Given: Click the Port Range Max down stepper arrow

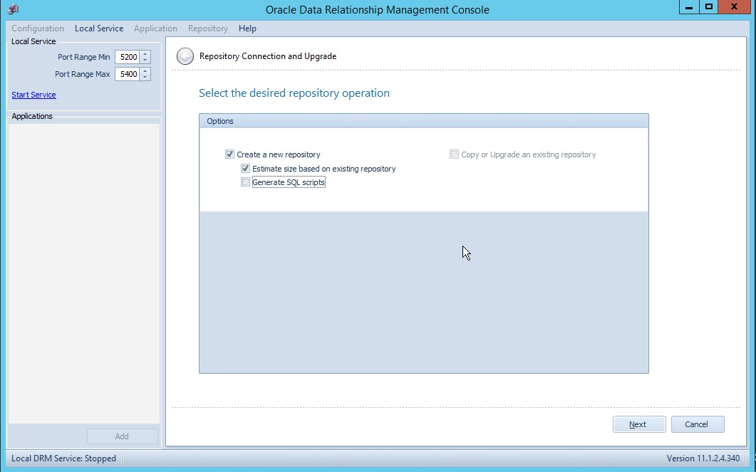Looking at the screenshot, I should 145,77.
